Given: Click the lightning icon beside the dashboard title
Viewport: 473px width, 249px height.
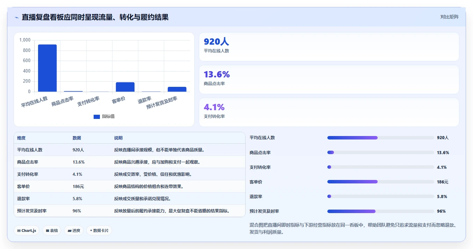Looking at the screenshot, I should pos(16,17).
